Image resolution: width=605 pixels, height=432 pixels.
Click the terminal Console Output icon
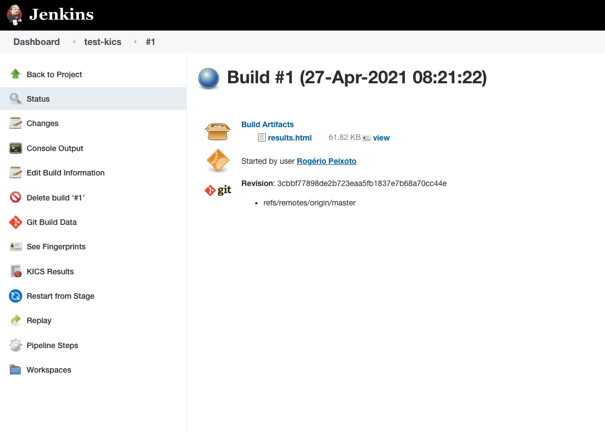[16, 148]
